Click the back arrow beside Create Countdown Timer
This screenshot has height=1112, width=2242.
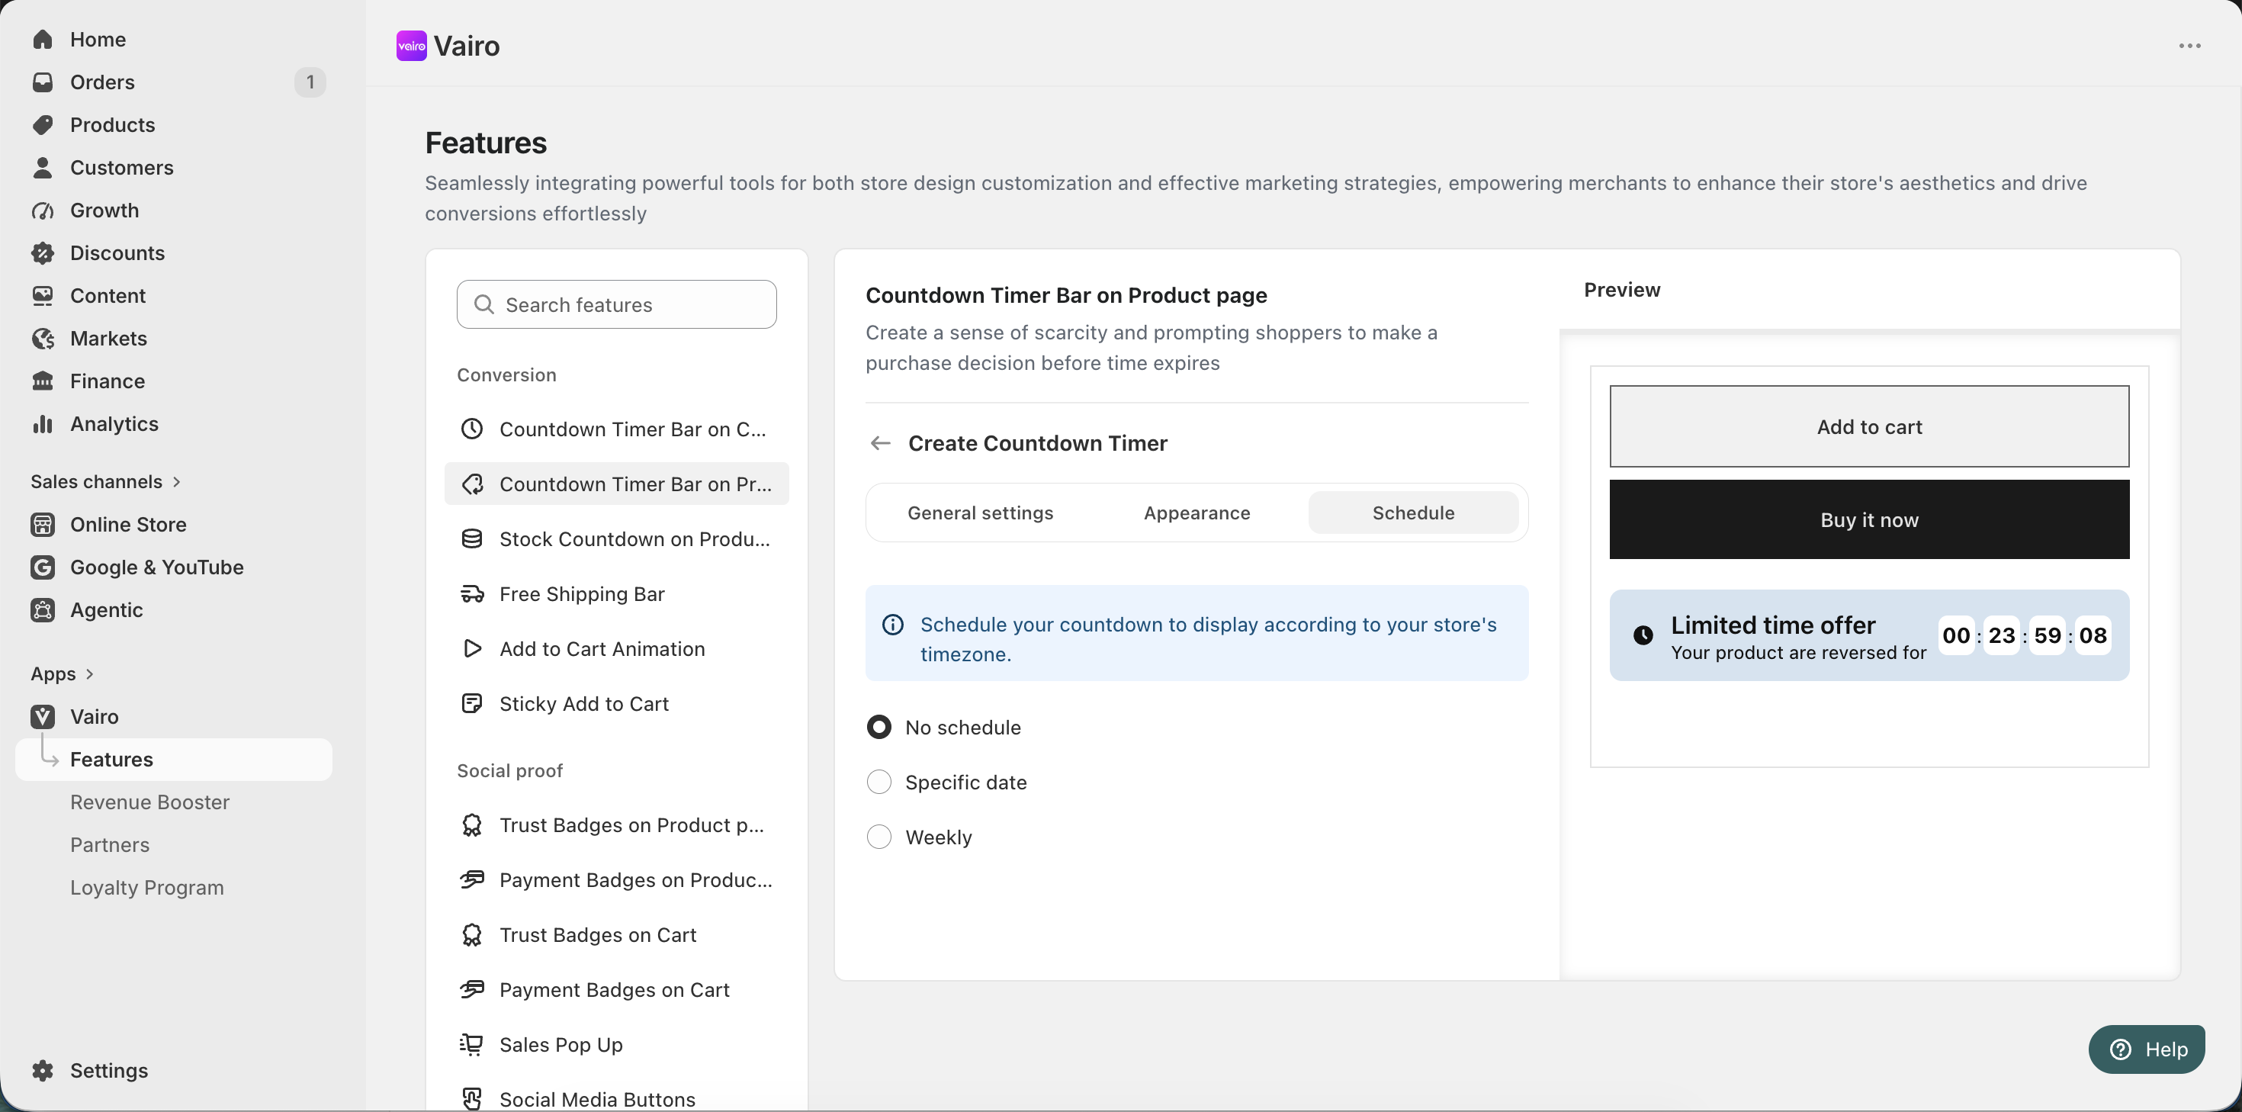pyautogui.click(x=880, y=443)
